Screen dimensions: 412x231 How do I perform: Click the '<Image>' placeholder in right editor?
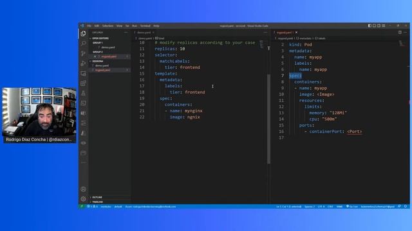click(x=326, y=94)
